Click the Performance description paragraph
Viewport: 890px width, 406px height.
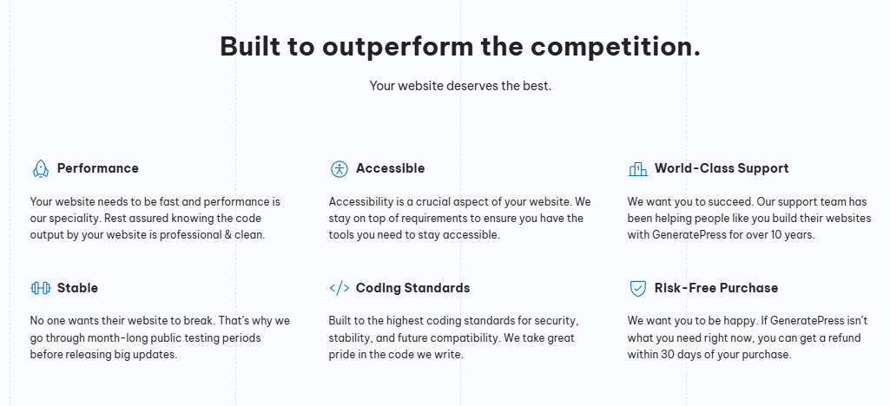pyautogui.click(x=155, y=218)
